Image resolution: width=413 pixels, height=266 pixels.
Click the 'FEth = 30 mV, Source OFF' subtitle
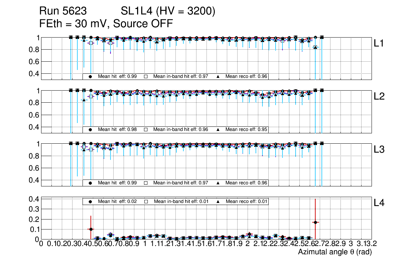click(x=106, y=24)
